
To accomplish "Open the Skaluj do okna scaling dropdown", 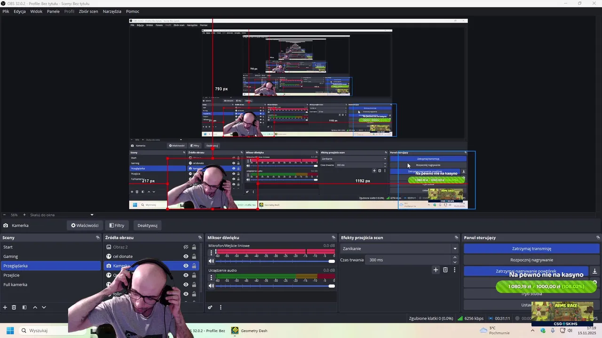I will [61, 215].
